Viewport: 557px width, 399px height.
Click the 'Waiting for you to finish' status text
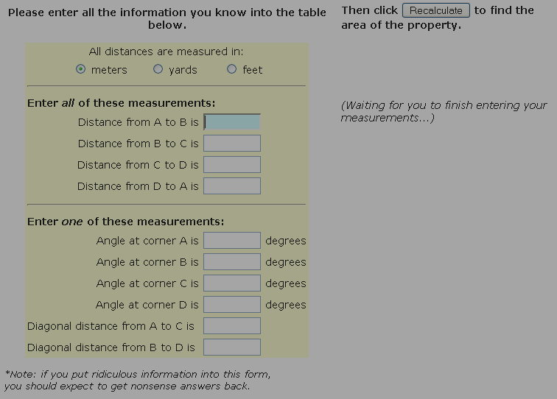point(444,112)
